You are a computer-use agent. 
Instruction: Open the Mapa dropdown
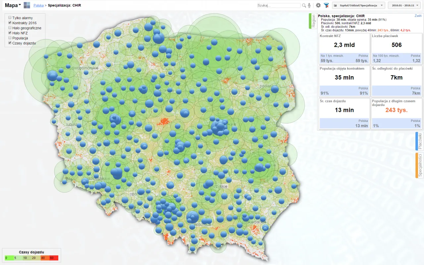13,5
